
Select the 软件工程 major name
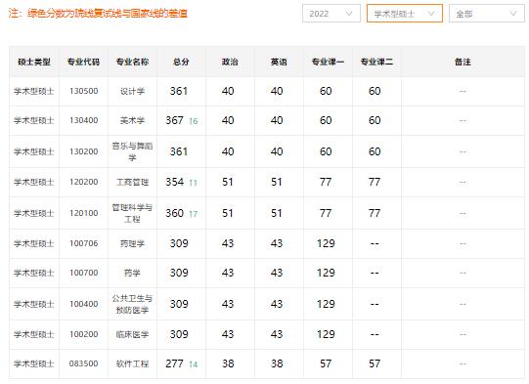[x=132, y=363]
